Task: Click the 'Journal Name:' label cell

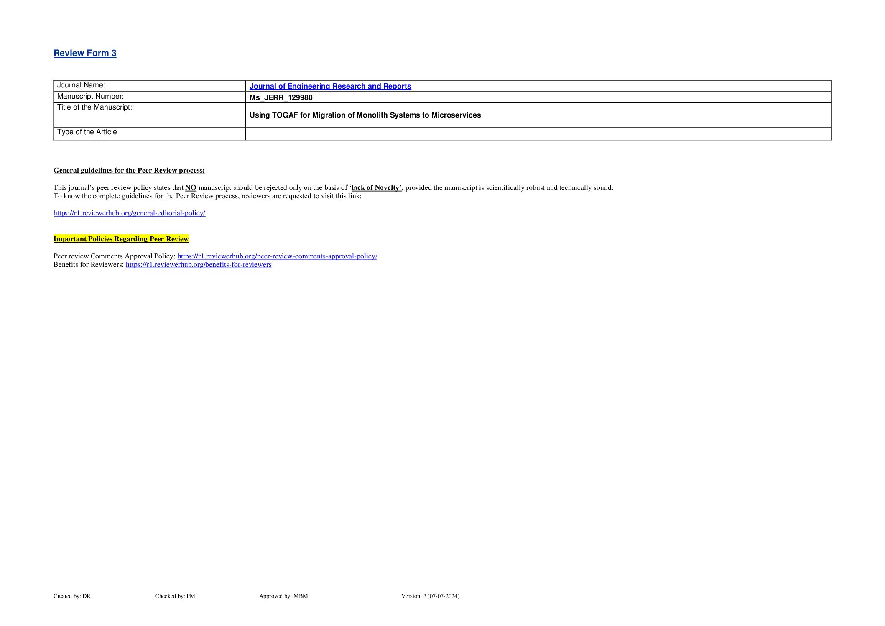Action: point(81,85)
